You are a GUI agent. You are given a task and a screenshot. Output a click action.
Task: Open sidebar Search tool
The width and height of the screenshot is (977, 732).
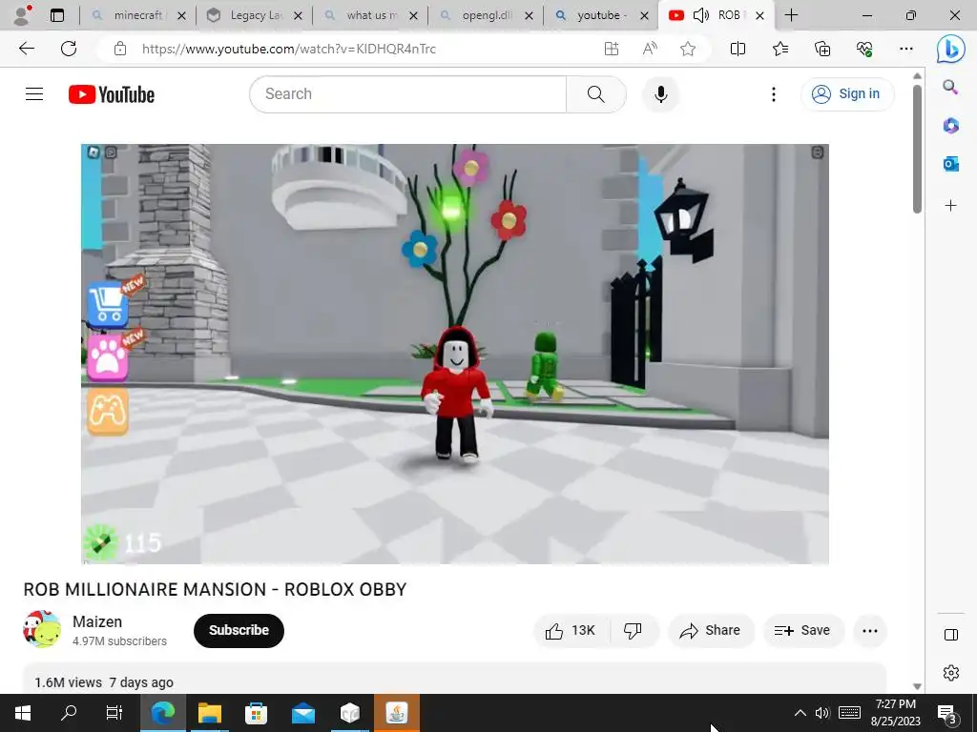pos(950,87)
